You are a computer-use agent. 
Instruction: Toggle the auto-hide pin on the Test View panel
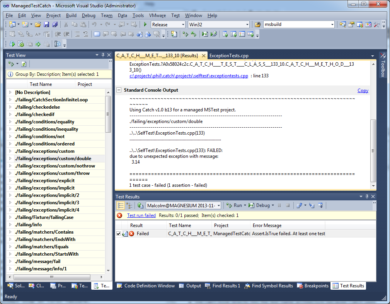(103, 55)
